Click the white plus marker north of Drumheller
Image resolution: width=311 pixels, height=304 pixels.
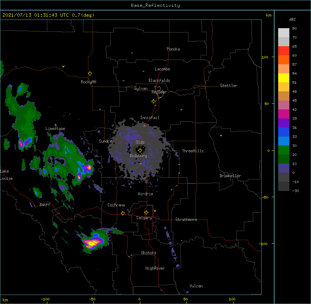(221, 135)
